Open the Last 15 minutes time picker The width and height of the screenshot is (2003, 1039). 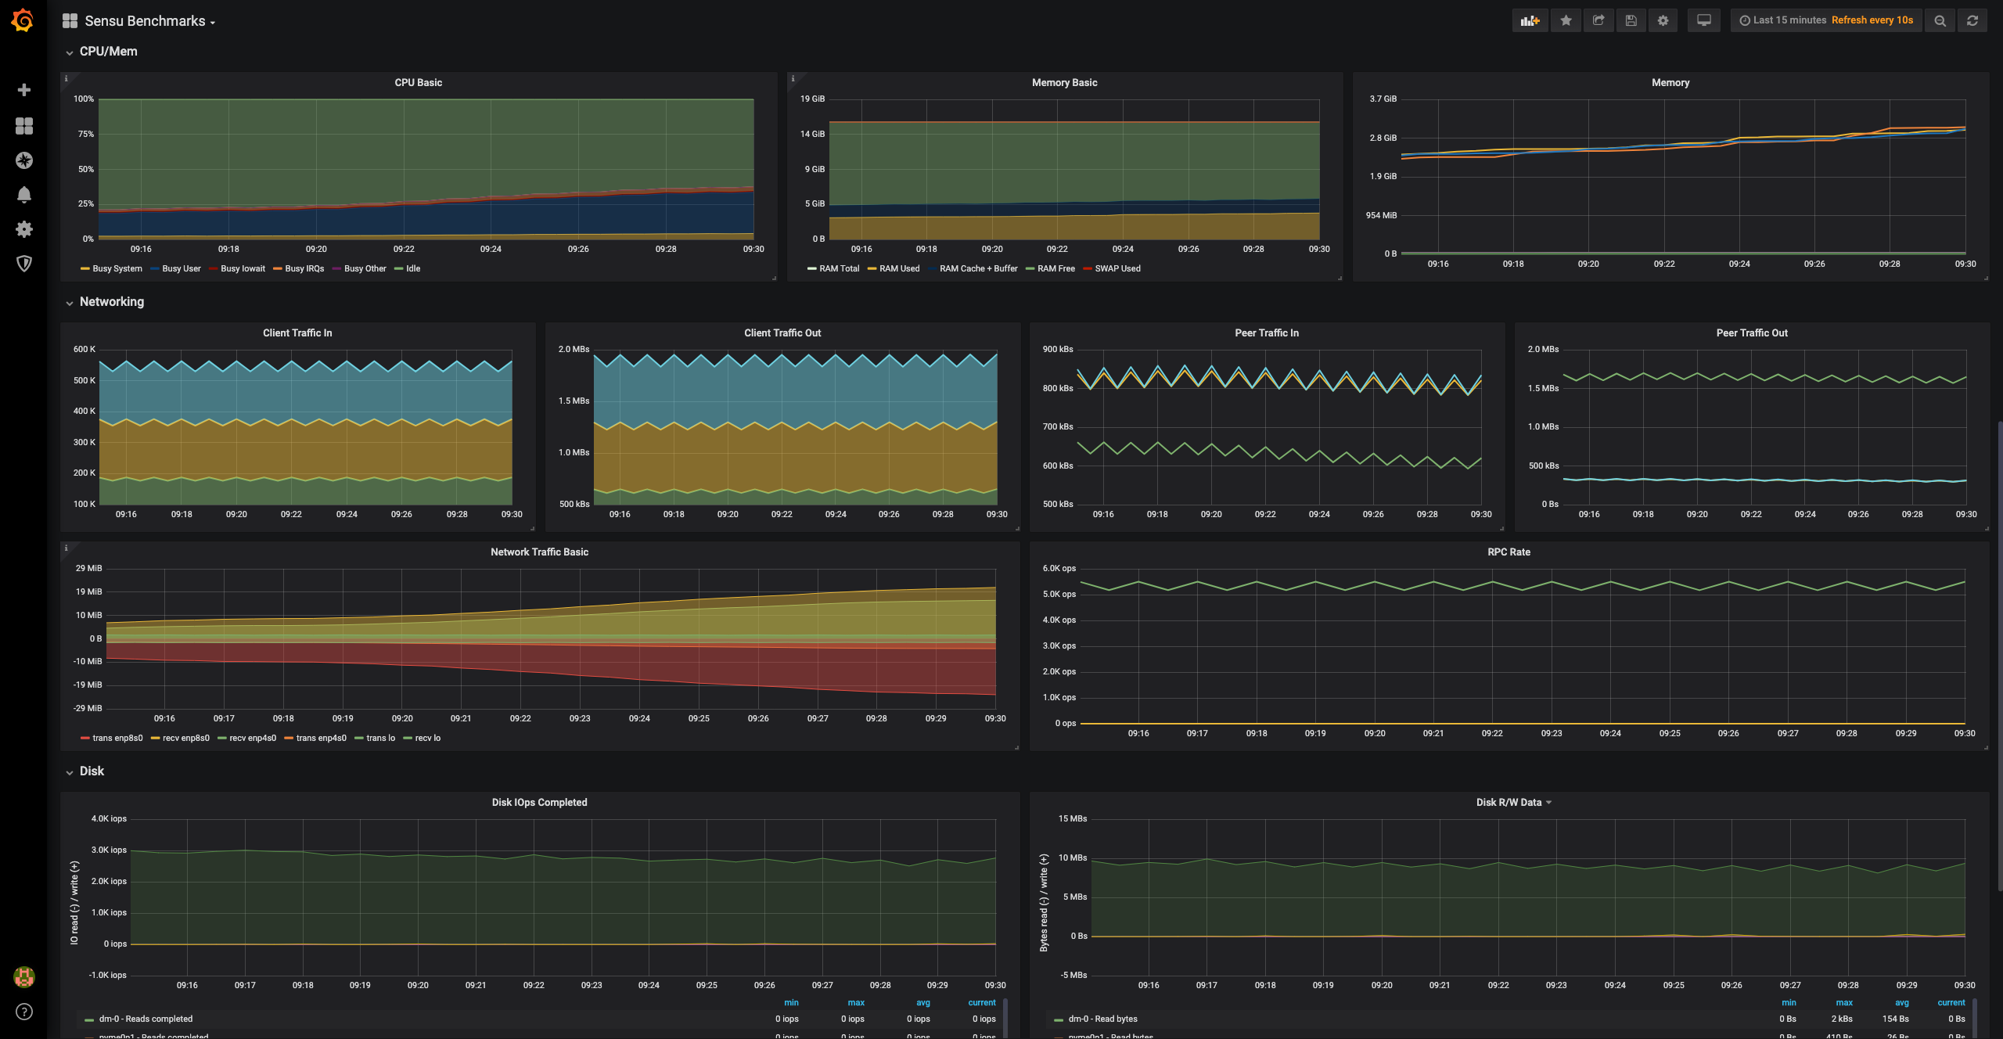1789,21
